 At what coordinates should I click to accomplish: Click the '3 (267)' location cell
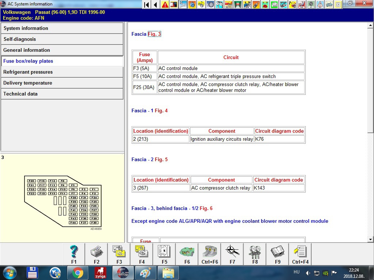click(161, 188)
